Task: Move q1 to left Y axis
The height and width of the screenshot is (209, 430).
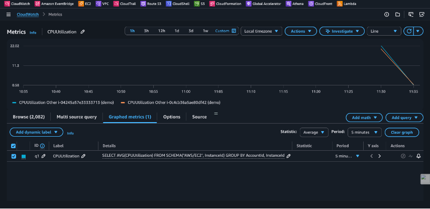Action: click(372, 156)
